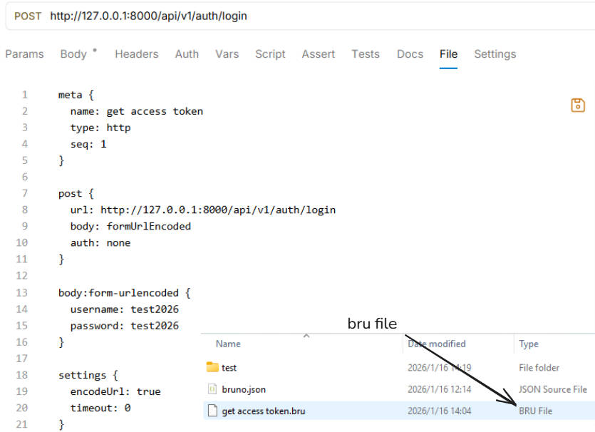This screenshot has height=432, width=595.
Task: Click the 'username: test2026' line
Action: [125, 309]
